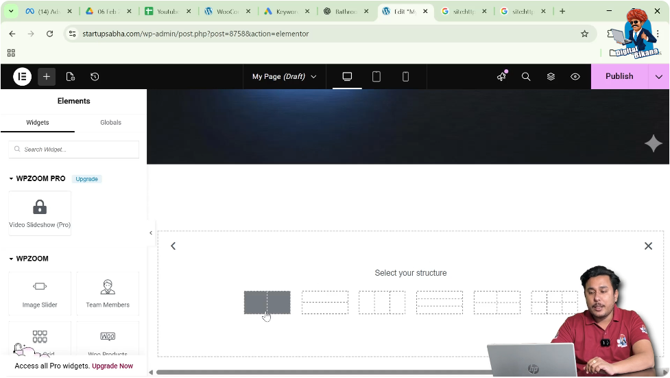Image resolution: width=670 pixels, height=378 pixels.
Task: Close the Edit My Page browser tab
Action: pyautogui.click(x=425, y=12)
